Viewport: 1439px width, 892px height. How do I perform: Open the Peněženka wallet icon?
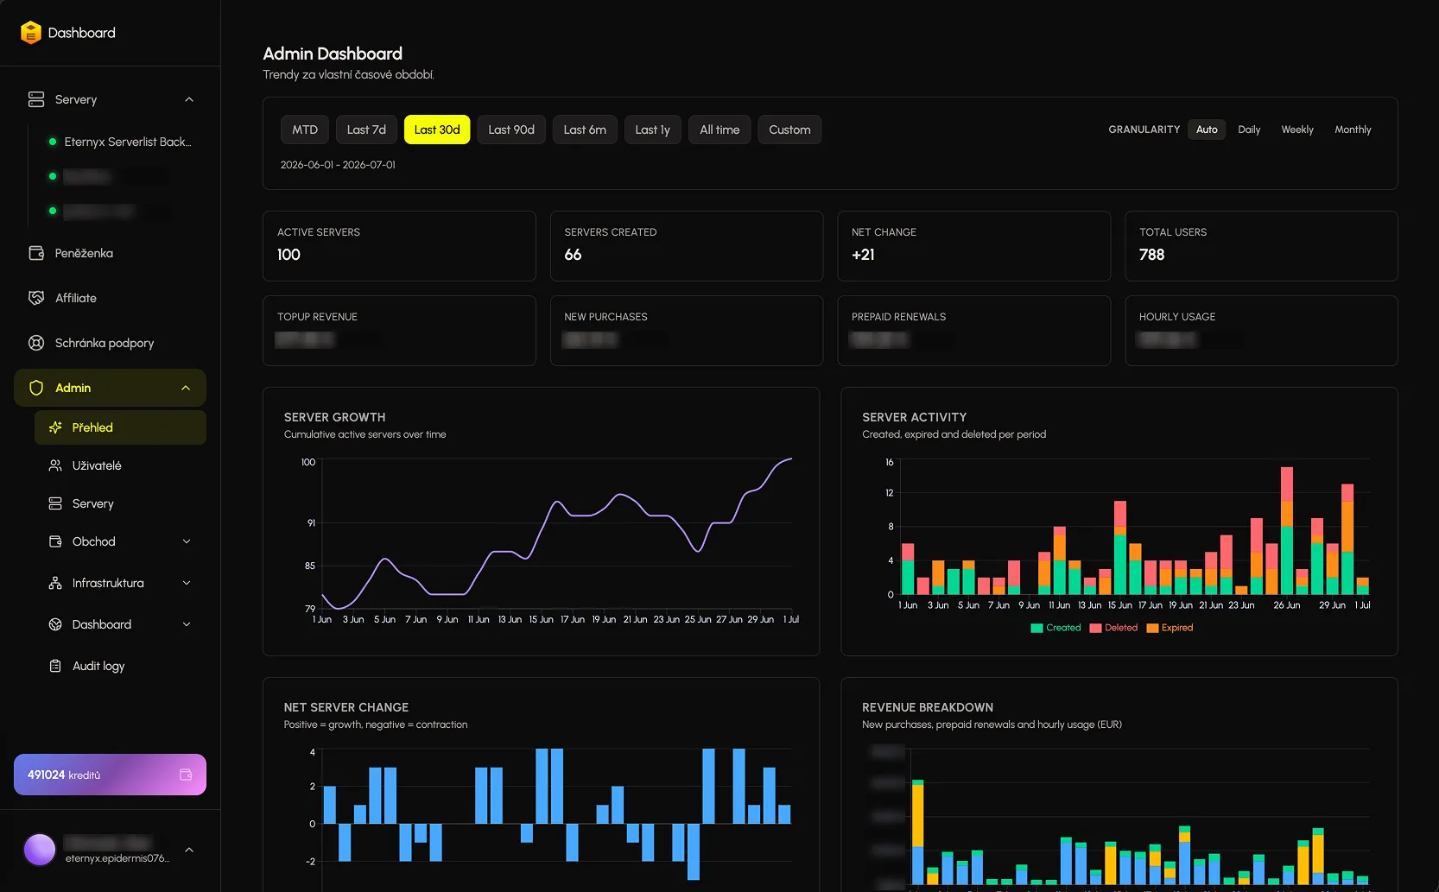(x=36, y=253)
